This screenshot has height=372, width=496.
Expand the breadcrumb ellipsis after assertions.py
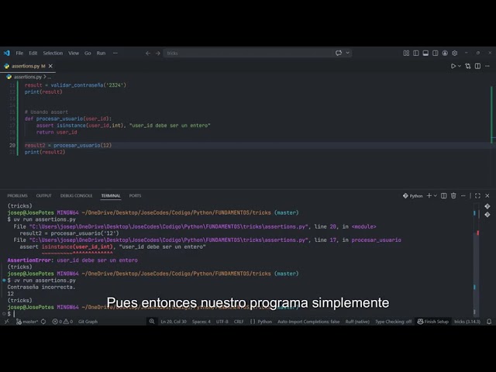pos(49,77)
